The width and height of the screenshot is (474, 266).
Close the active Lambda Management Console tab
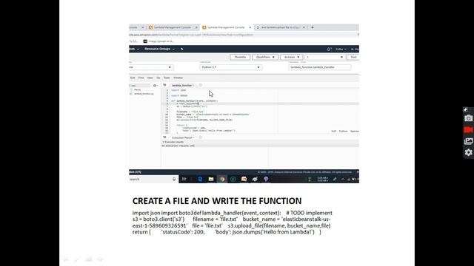(x=250, y=27)
